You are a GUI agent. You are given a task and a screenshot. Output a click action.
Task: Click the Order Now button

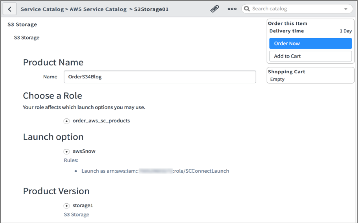coord(310,43)
